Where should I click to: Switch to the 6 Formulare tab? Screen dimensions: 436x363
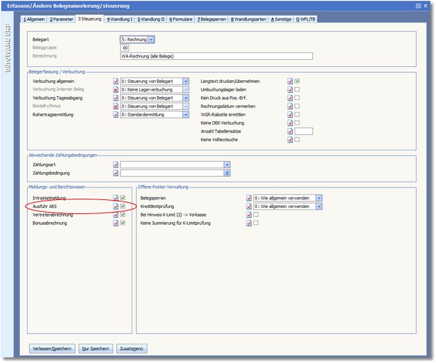coord(181,20)
